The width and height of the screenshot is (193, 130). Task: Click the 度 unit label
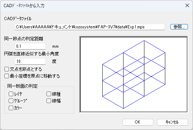coord(54,61)
